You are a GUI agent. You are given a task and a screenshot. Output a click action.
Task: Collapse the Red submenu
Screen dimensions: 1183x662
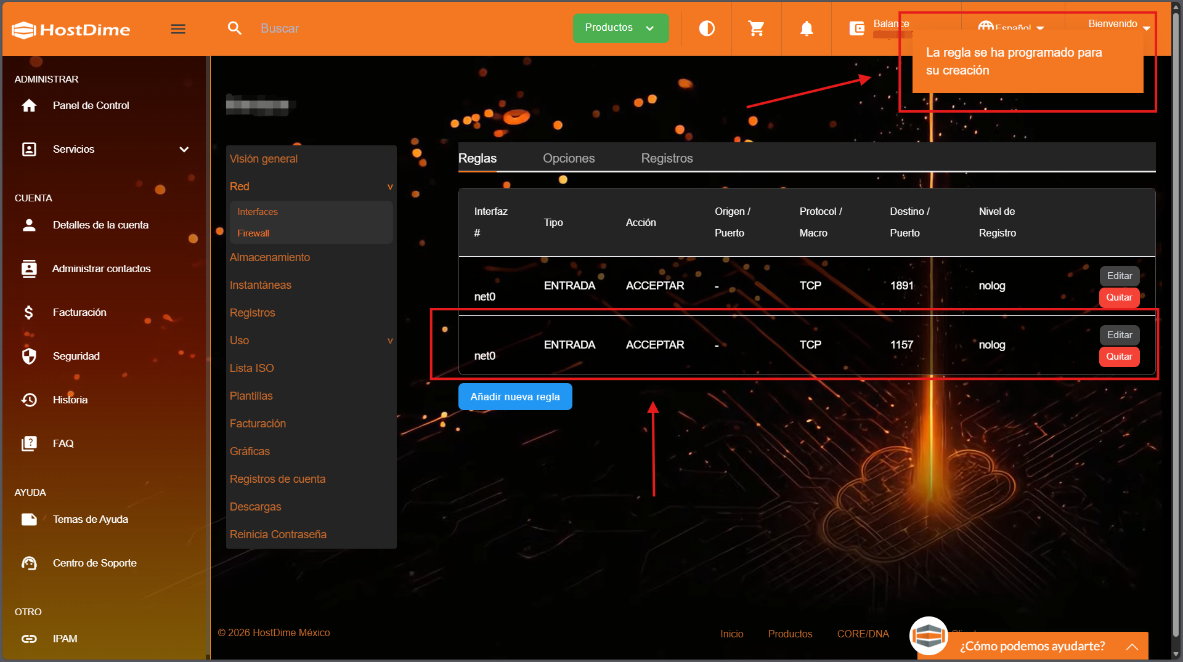pyautogui.click(x=389, y=187)
